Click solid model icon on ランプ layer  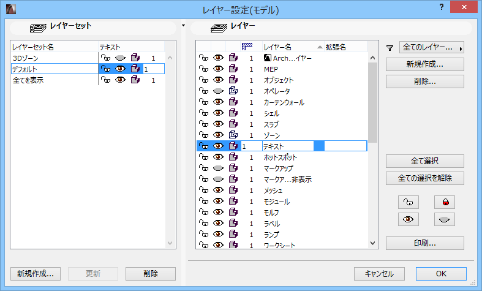click(x=233, y=234)
